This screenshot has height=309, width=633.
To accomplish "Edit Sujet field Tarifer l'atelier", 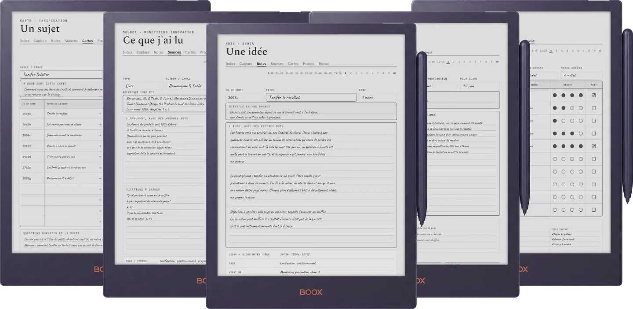I will coord(61,74).
